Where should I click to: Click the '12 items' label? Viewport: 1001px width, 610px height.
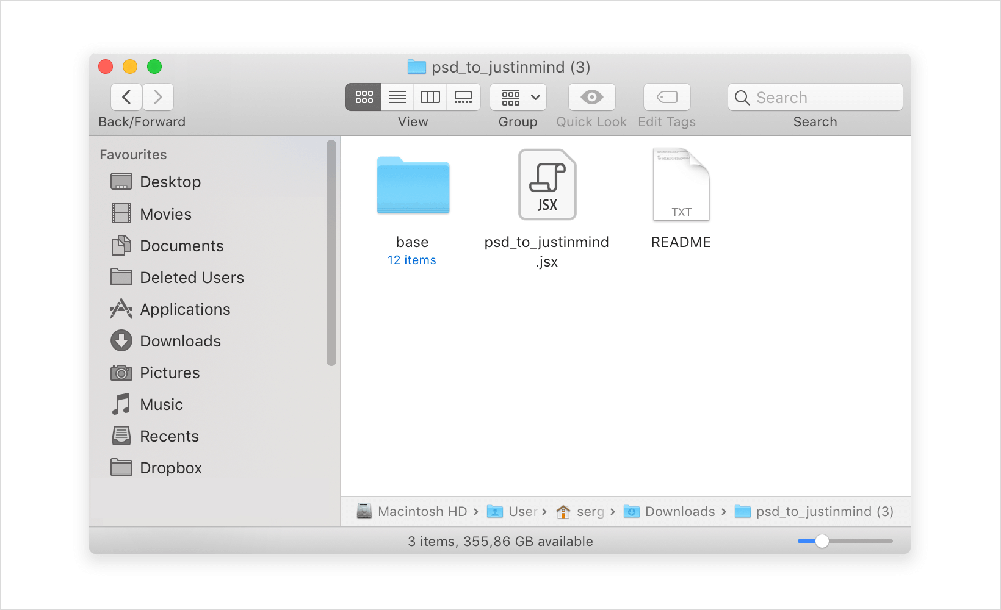pos(412,260)
